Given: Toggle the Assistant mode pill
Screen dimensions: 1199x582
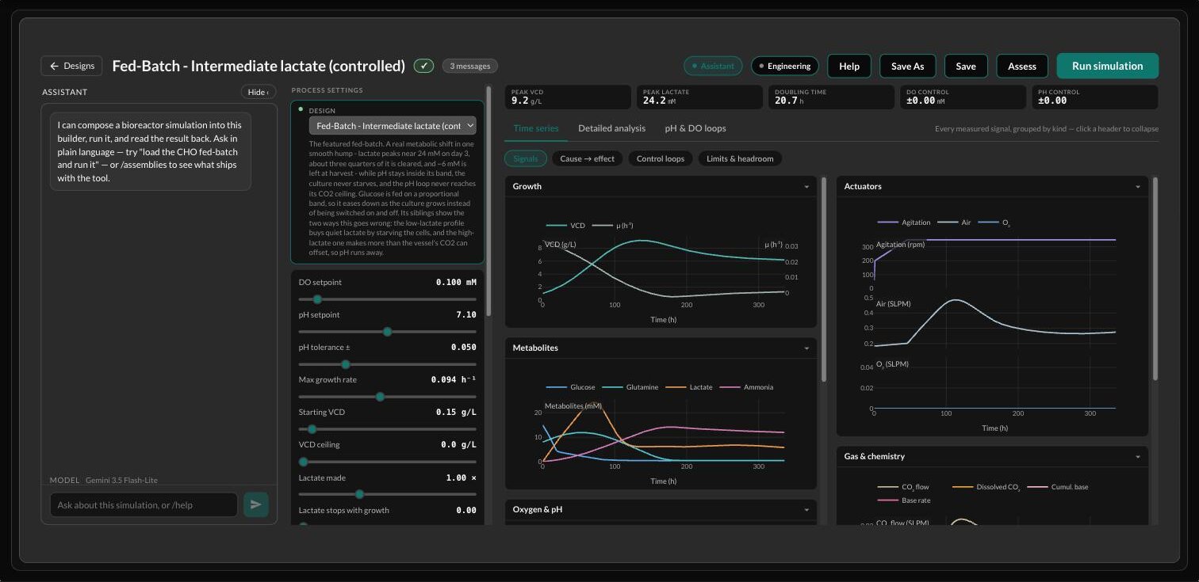Looking at the screenshot, I should point(713,66).
